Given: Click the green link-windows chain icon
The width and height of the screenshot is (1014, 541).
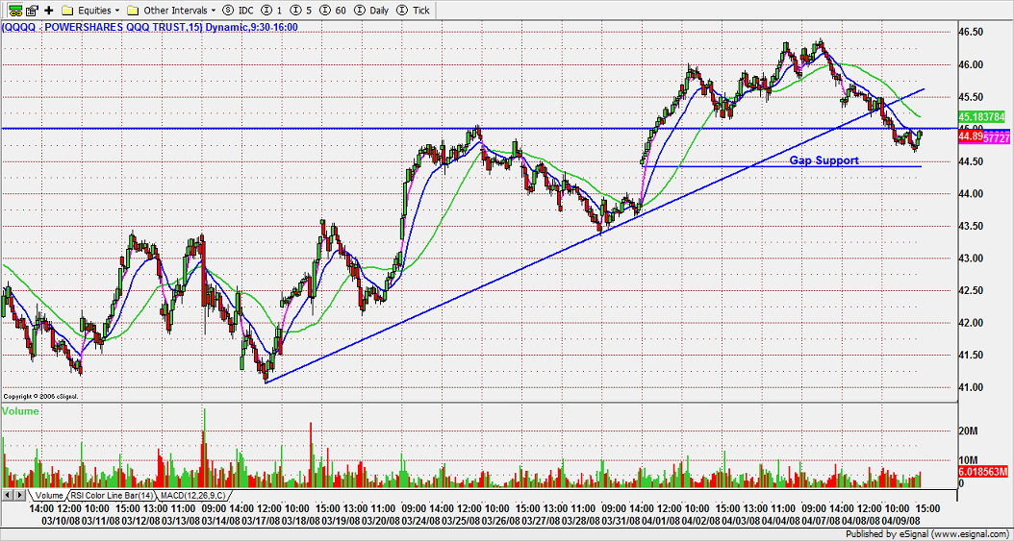Looking at the screenshot, I should [x=16, y=11].
